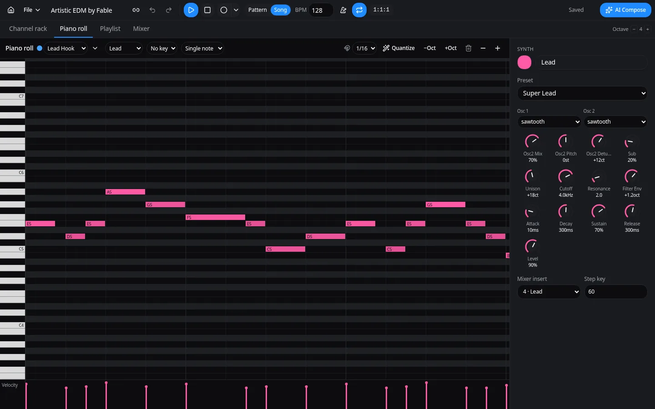Viewport: 655px width, 409px height.
Task: Switch to Pattern mode
Action: tap(257, 10)
